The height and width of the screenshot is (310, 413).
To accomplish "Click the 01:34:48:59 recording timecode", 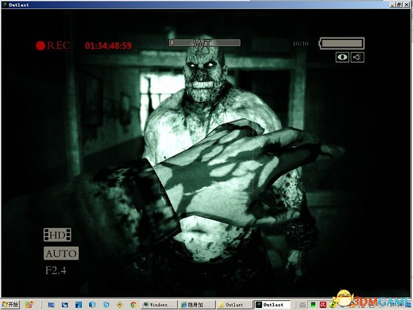I will (x=108, y=46).
